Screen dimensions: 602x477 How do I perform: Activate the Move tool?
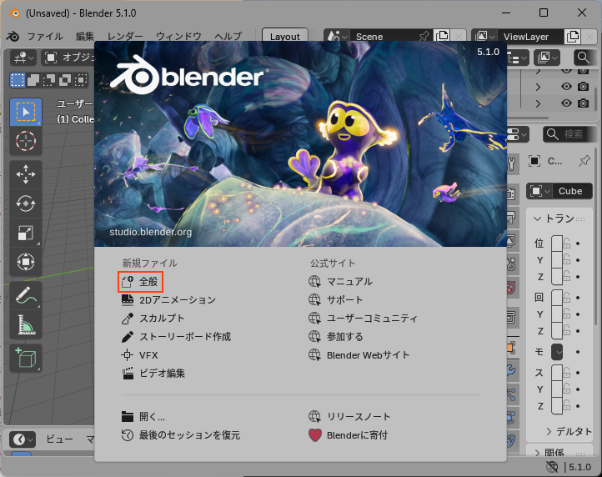26,174
